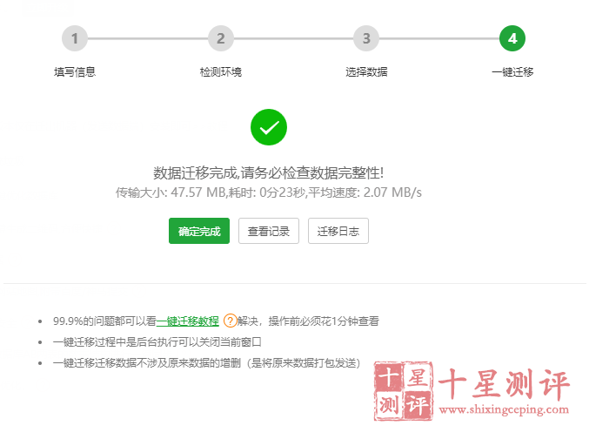Click the note about closing current window
The width and height of the screenshot is (589, 439).
click(157, 342)
